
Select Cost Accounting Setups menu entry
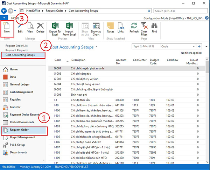coord(23,55)
